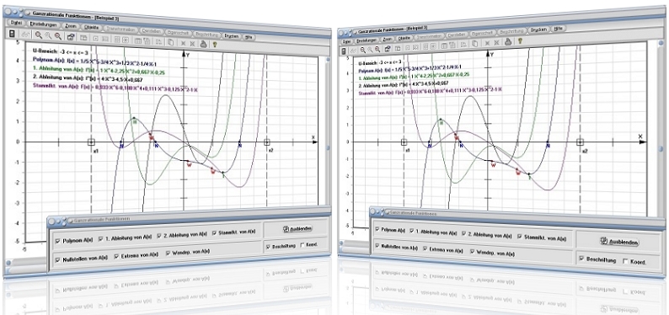Toggle Nullstellen von A(x) in right panel
Screen dimensions: 669x315
pyautogui.click(x=377, y=246)
